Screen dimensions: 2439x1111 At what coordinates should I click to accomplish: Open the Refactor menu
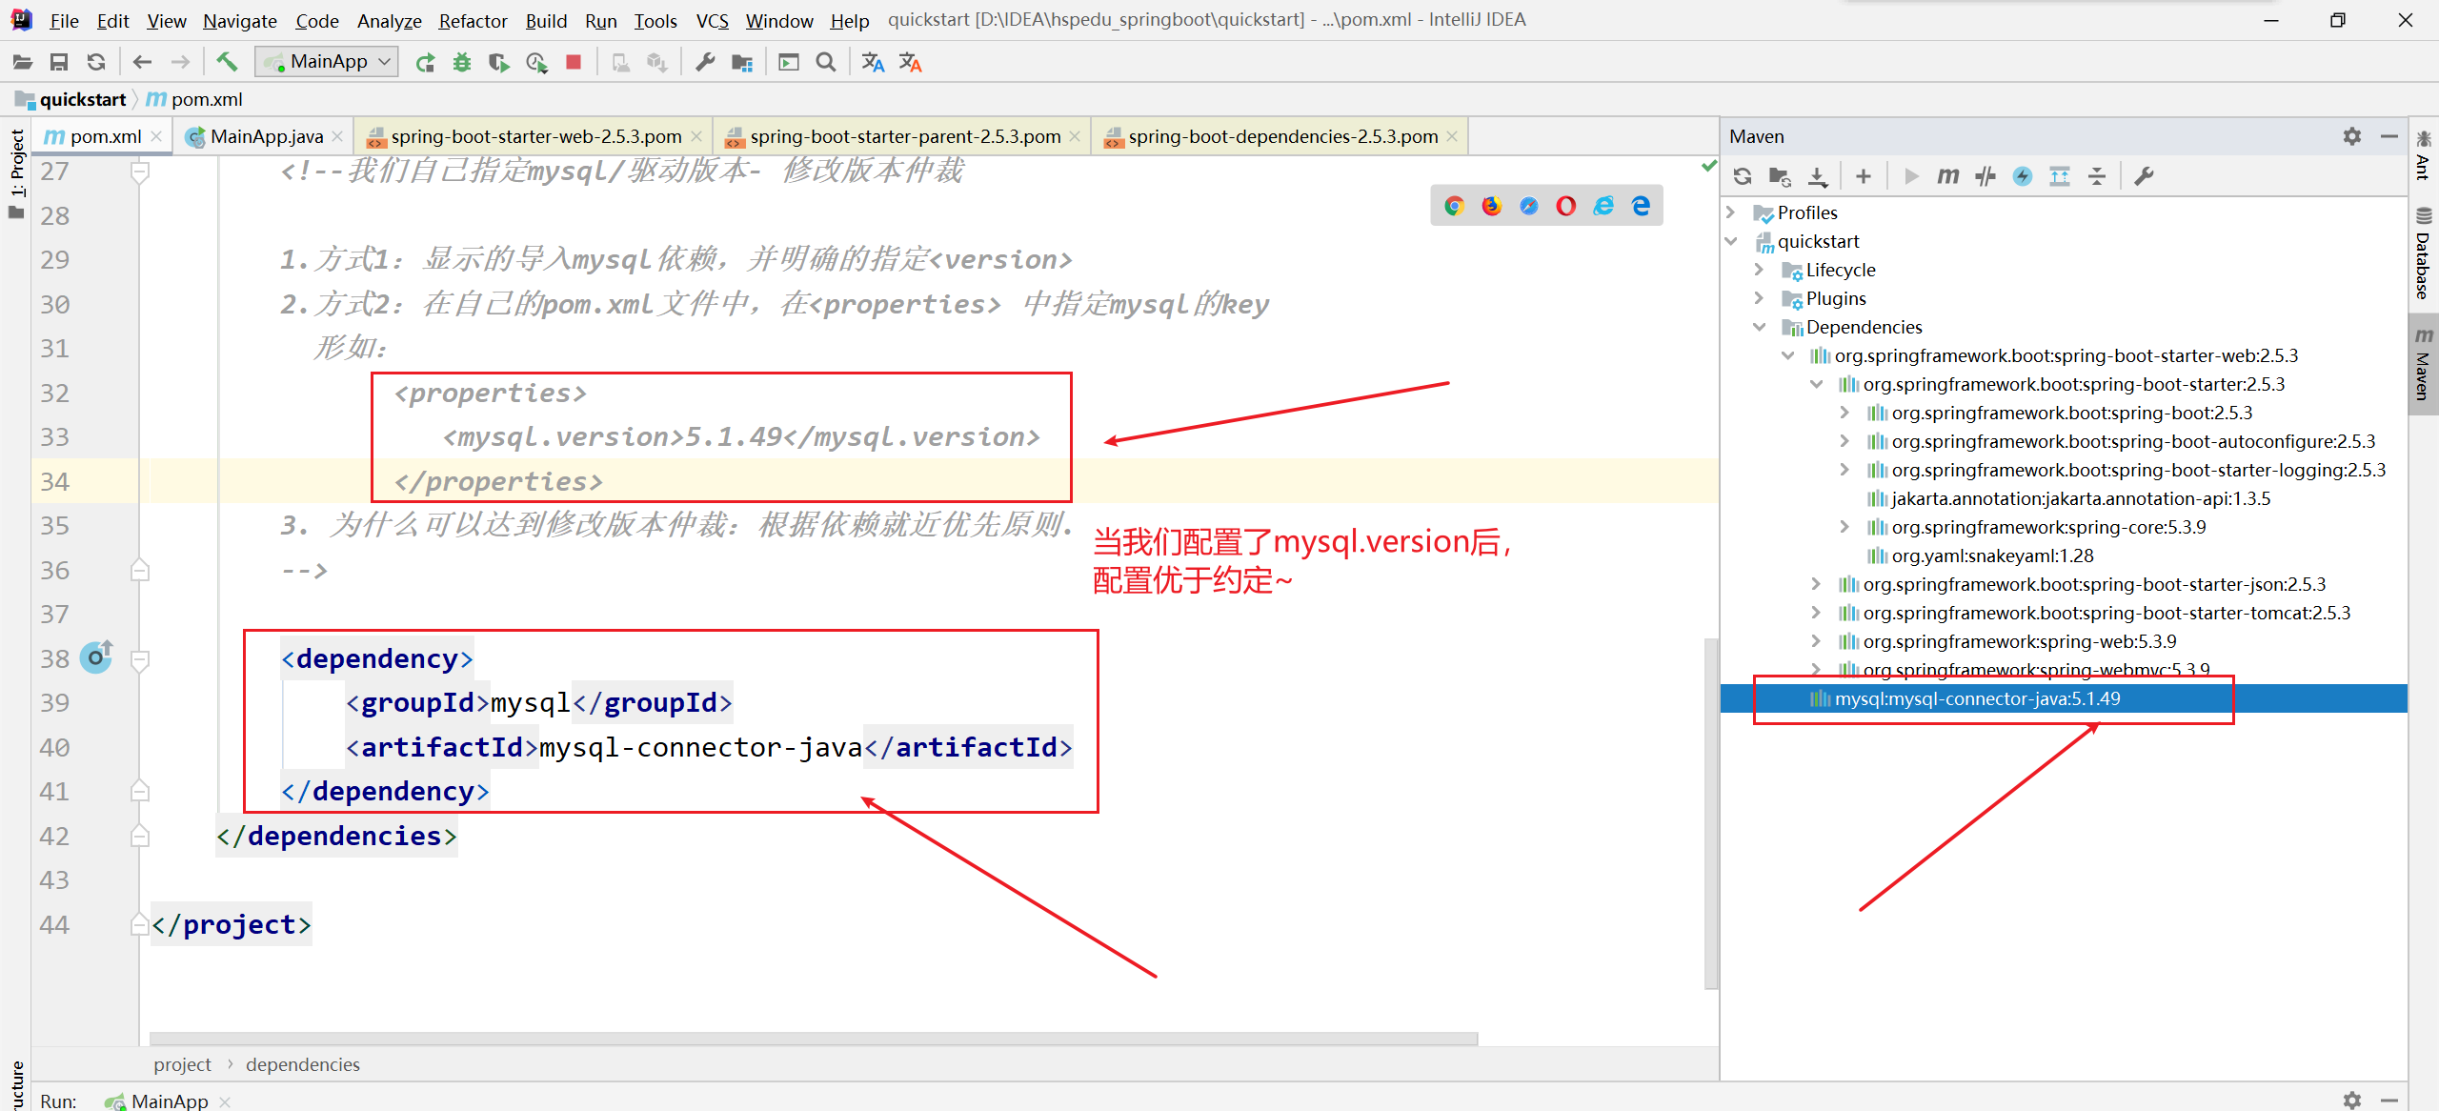pyautogui.click(x=473, y=21)
